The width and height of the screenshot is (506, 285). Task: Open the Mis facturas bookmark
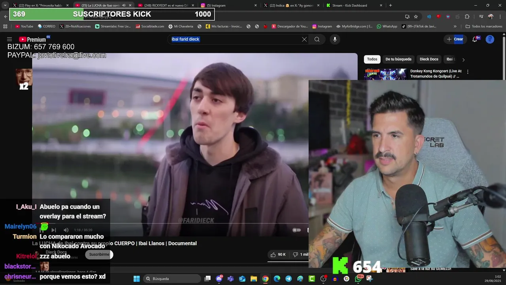coord(224,27)
